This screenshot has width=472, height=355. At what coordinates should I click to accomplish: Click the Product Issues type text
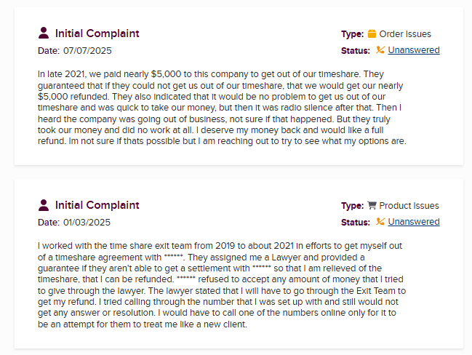409,206
